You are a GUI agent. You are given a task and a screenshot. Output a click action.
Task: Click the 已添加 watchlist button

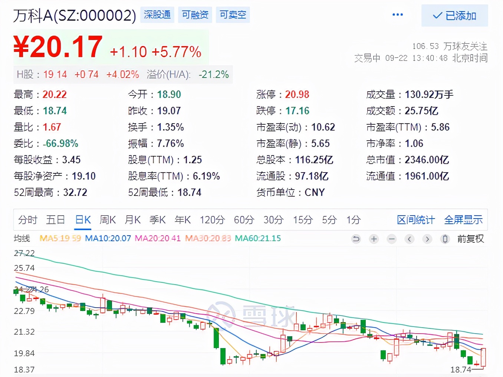pos(454,16)
